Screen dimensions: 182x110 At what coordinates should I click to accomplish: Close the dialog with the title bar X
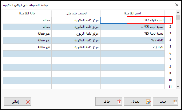177,5
